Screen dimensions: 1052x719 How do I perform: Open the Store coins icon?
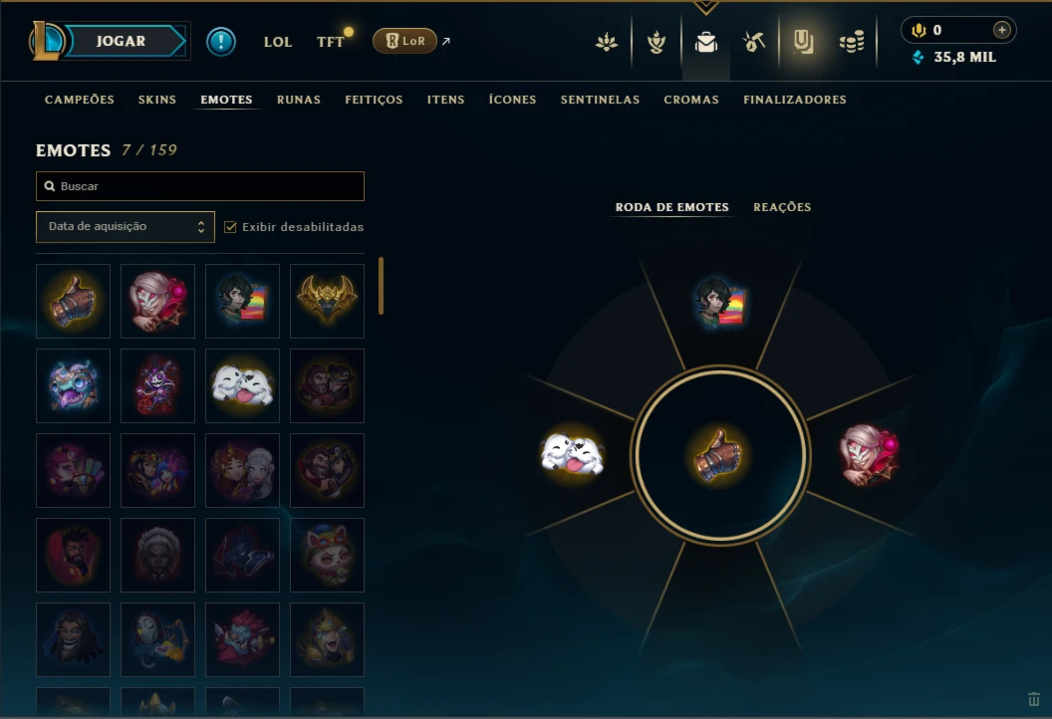pos(852,42)
